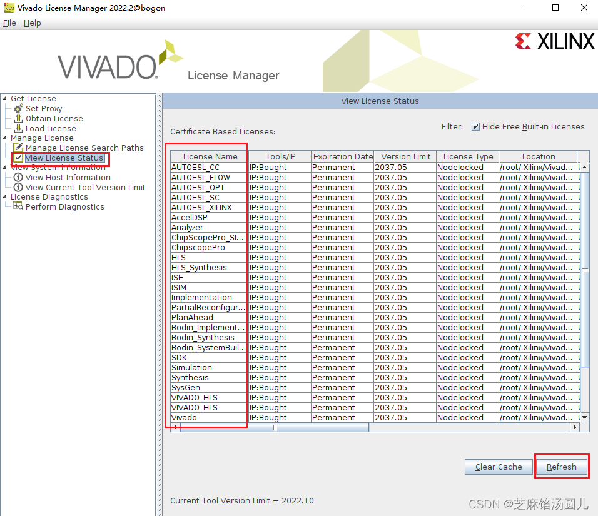Open the File menu
Image resolution: width=598 pixels, height=516 pixels.
pyautogui.click(x=9, y=23)
